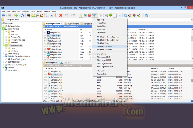This screenshot has width=193, height=128.
Task: Add new tab with plus button
Action: [69, 63]
